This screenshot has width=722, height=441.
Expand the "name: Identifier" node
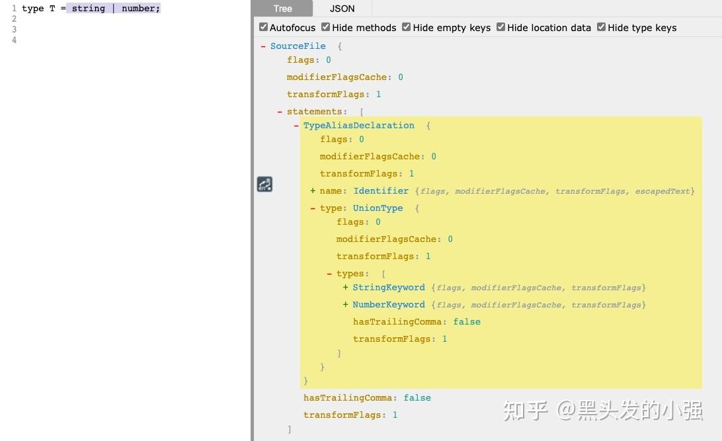[x=312, y=190]
